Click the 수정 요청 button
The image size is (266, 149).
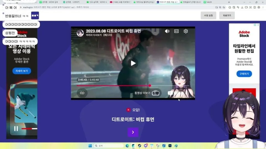tap(208, 15)
